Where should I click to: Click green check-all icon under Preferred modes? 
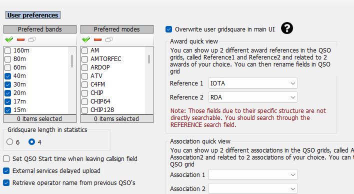86,39
